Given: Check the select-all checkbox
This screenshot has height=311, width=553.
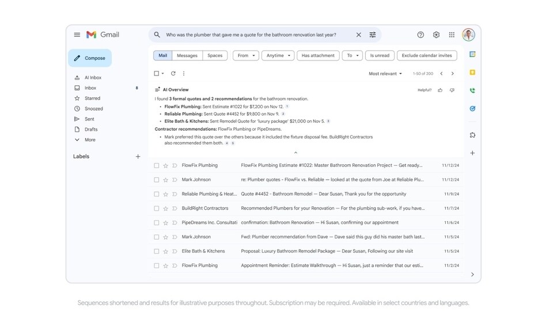Looking at the screenshot, I should 156,73.
